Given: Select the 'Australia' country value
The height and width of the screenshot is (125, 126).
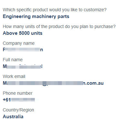Looking at the screenshot, I should point(13,117).
